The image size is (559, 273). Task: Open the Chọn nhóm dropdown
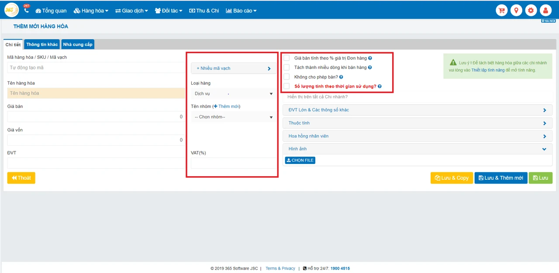(234, 117)
